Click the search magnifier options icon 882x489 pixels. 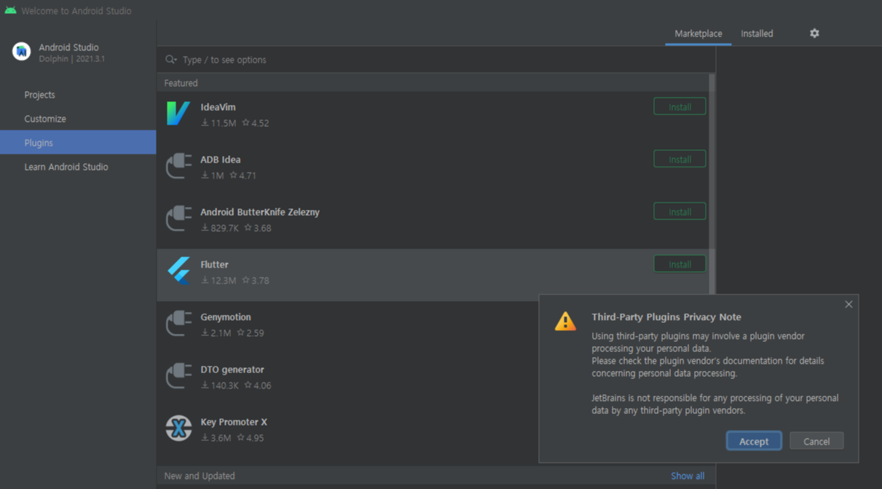point(171,60)
